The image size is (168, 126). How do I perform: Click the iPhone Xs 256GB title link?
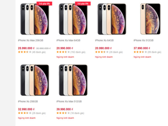[28, 101]
